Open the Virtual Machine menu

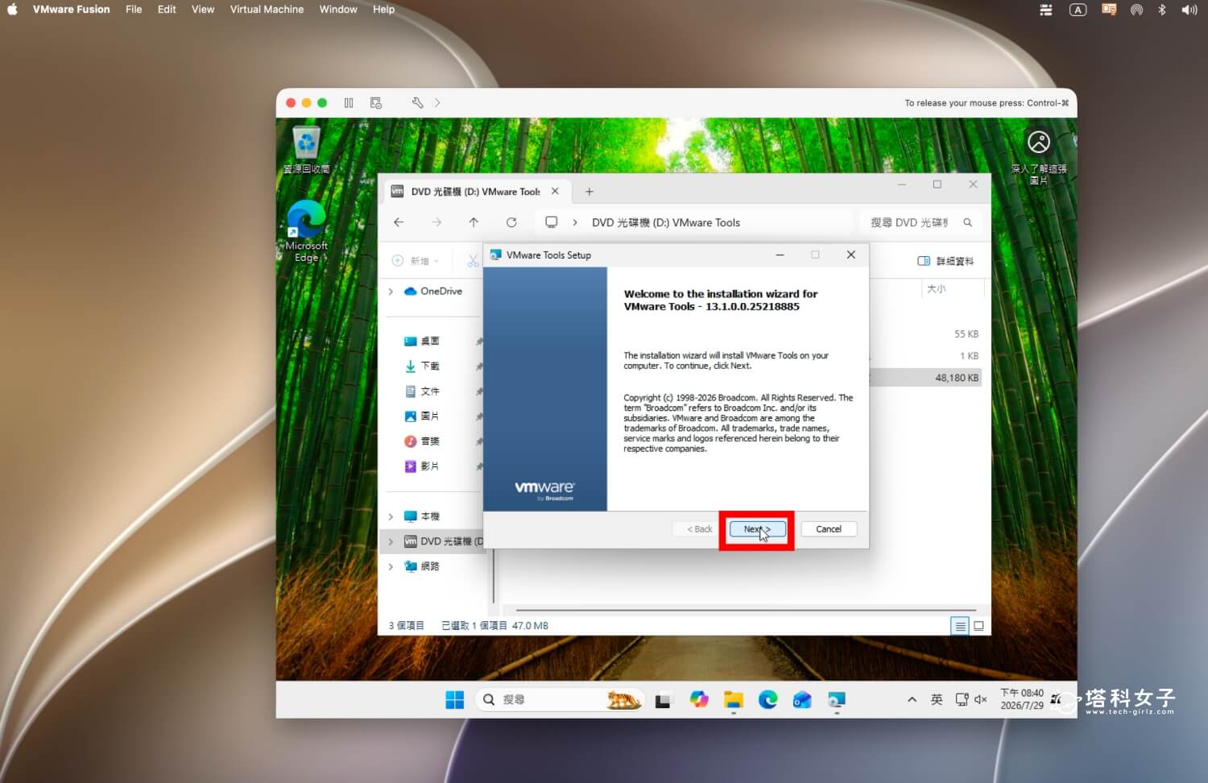(267, 10)
